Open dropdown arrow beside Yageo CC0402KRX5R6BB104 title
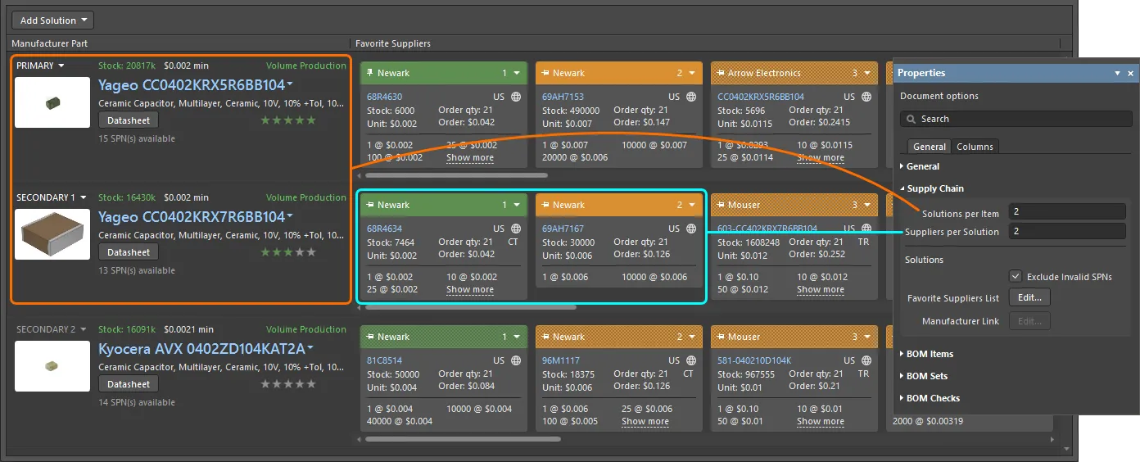This screenshot has height=462, width=1140. click(290, 84)
